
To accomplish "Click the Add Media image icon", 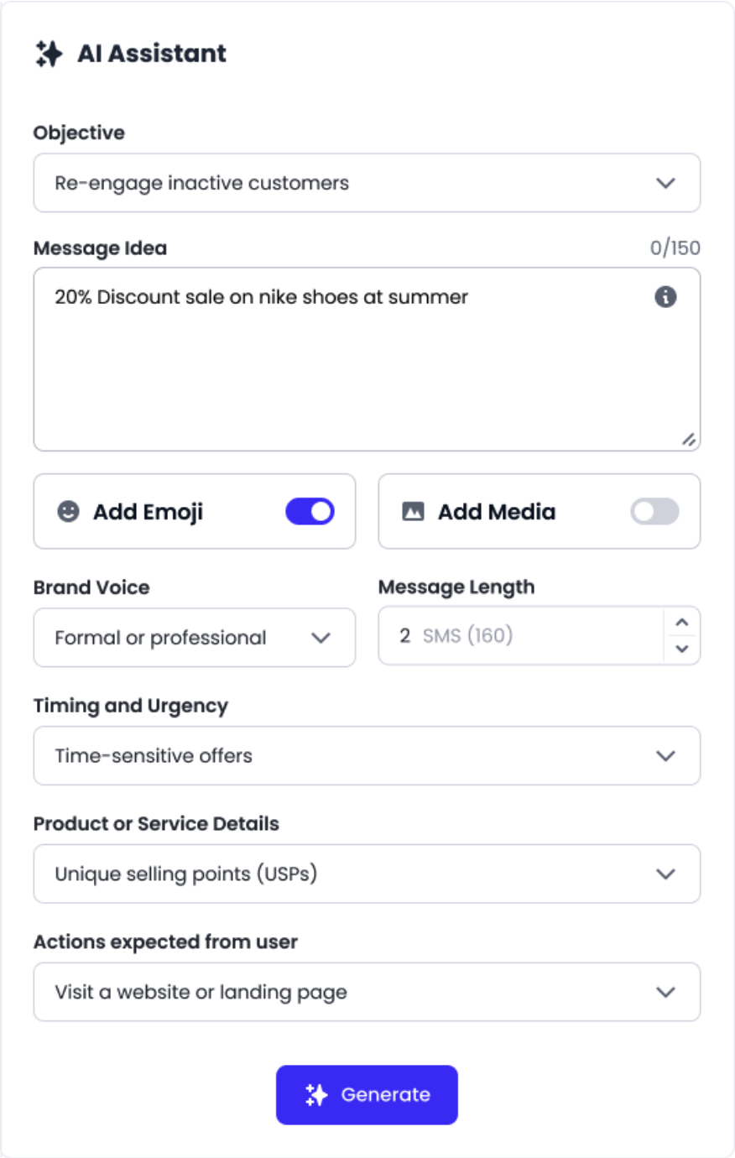I will pyautogui.click(x=413, y=511).
